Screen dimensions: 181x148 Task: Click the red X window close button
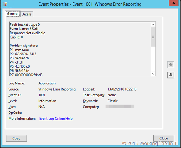tap(174, 3)
